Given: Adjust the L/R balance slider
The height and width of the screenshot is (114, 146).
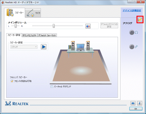Looking at the screenshot, I should click(x=15, y=26).
